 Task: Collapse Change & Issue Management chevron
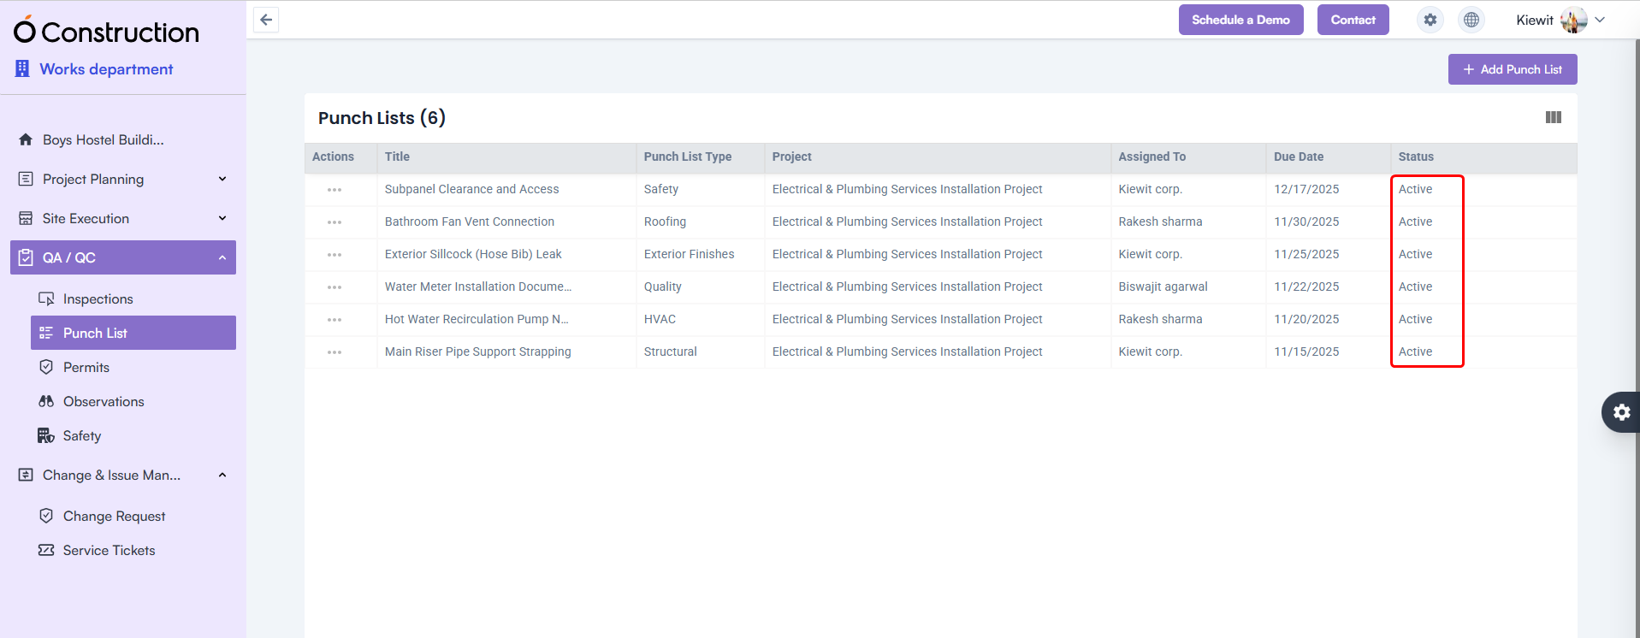[x=222, y=475]
